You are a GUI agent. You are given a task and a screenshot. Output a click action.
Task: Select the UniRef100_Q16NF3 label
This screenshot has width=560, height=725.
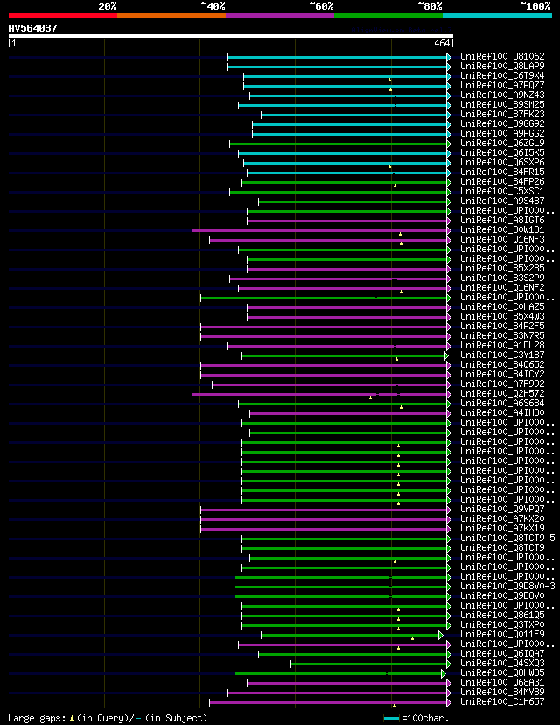click(x=502, y=239)
